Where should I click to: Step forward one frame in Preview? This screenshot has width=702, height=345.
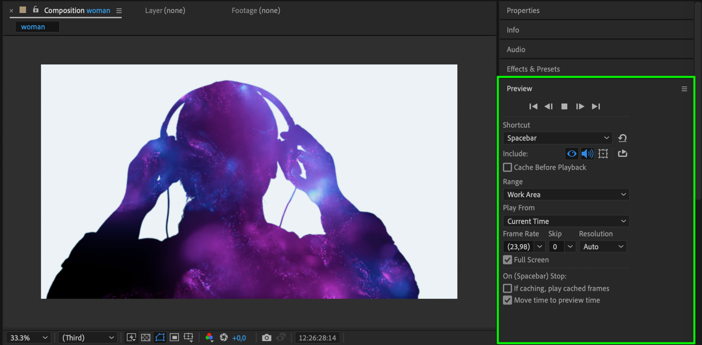tap(580, 107)
